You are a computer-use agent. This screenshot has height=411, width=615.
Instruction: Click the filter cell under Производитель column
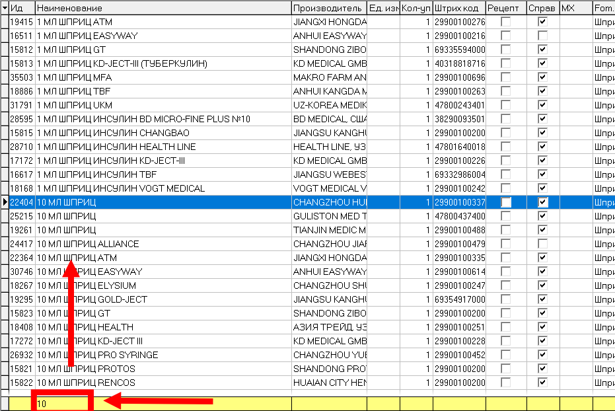[330, 404]
